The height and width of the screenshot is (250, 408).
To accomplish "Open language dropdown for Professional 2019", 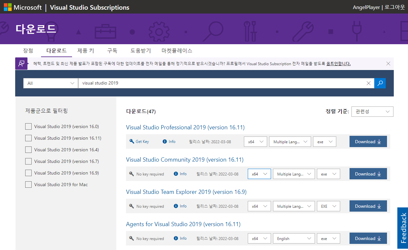I will [290, 142].
